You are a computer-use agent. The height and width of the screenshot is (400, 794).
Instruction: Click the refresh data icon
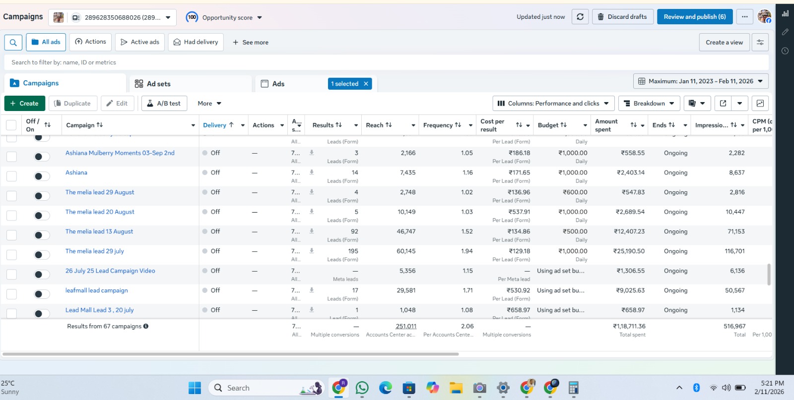[x=580, y=17]
